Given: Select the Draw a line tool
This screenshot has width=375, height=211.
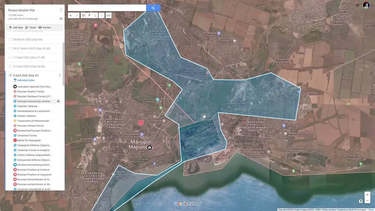Looking at the screenshot, I should click(95, 16).
